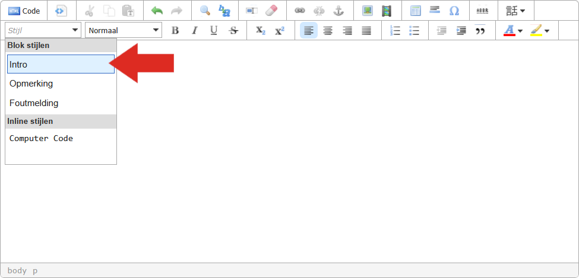Image resolution: width=579 pixels, height=278 pixels.
Task: Open the special character Omega icon
Action: (454, 11)
